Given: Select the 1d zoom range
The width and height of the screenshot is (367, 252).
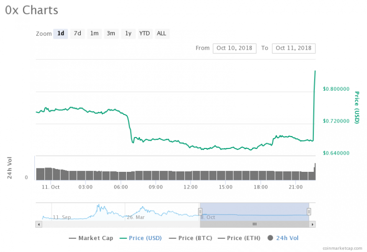Looking at the screenshot, I should pyautogui.click(x=61, y=34).
